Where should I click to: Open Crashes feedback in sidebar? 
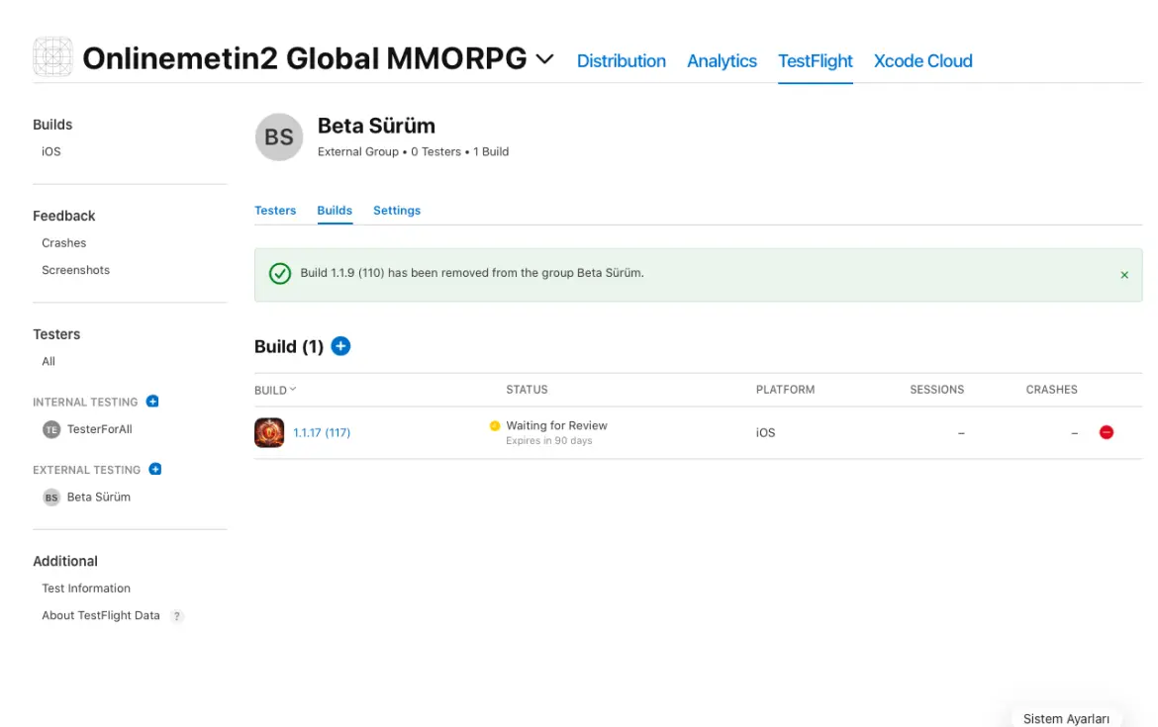63,242
